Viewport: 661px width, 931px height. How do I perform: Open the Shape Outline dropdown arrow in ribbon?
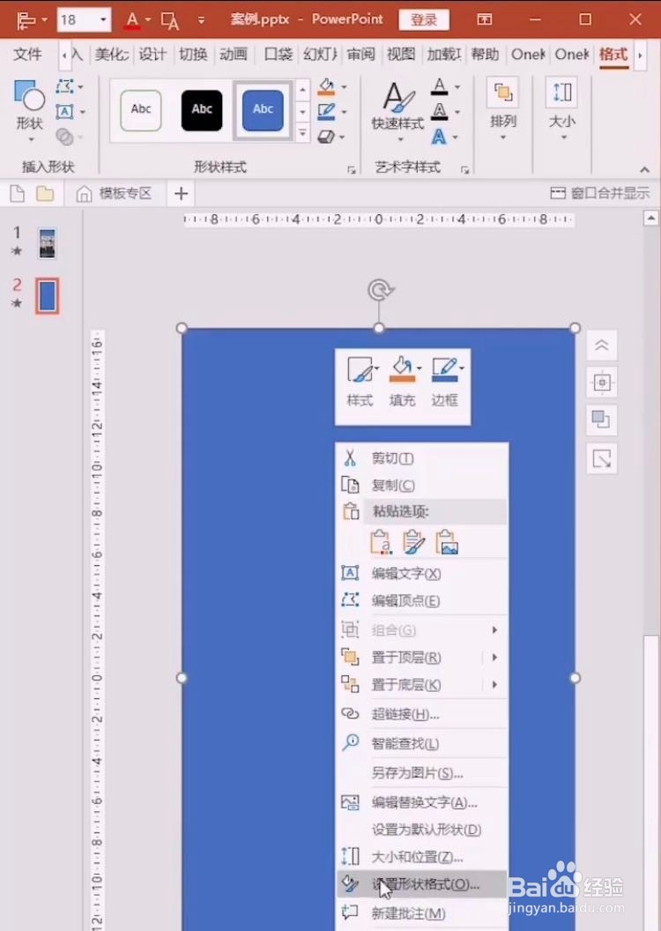tap(344, 112)
